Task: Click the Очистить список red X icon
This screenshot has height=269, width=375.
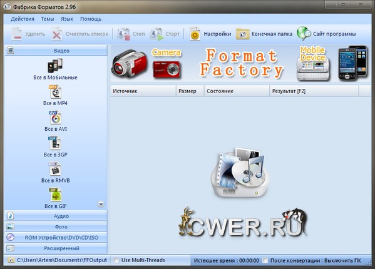Action: [x=56, y=34]
